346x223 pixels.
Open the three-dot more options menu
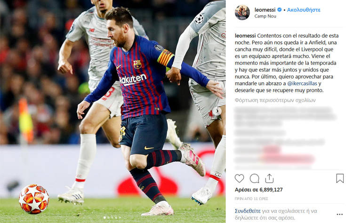[x=339, y=215]
